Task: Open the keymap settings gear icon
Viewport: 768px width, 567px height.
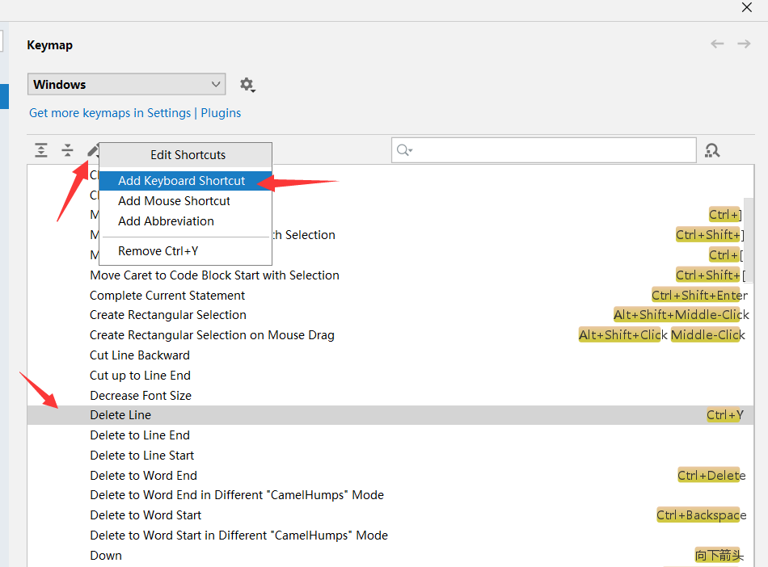Action: (247, 84)
